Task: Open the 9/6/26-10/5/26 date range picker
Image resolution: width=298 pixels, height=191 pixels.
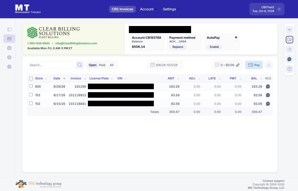Action: 165,65
